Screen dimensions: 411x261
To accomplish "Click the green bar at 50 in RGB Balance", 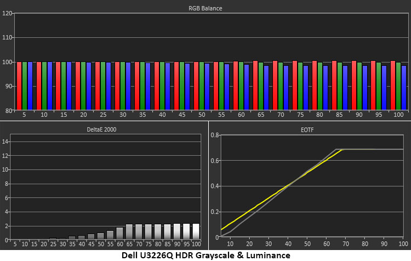I will pyautogui.click(x=202, y=86).
